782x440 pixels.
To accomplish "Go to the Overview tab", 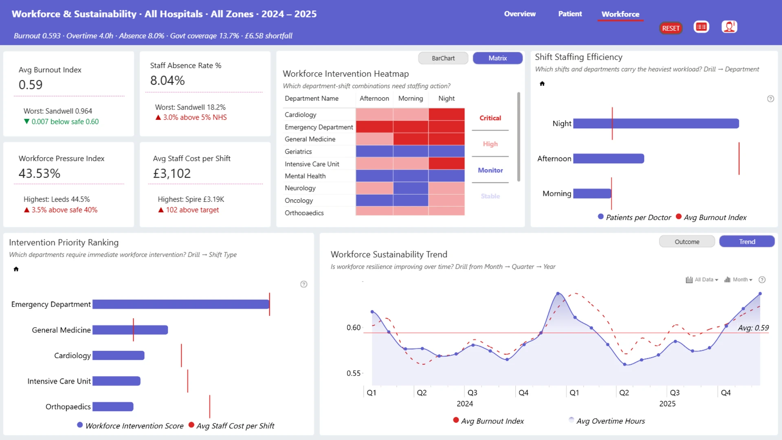I will coord(520,14).
